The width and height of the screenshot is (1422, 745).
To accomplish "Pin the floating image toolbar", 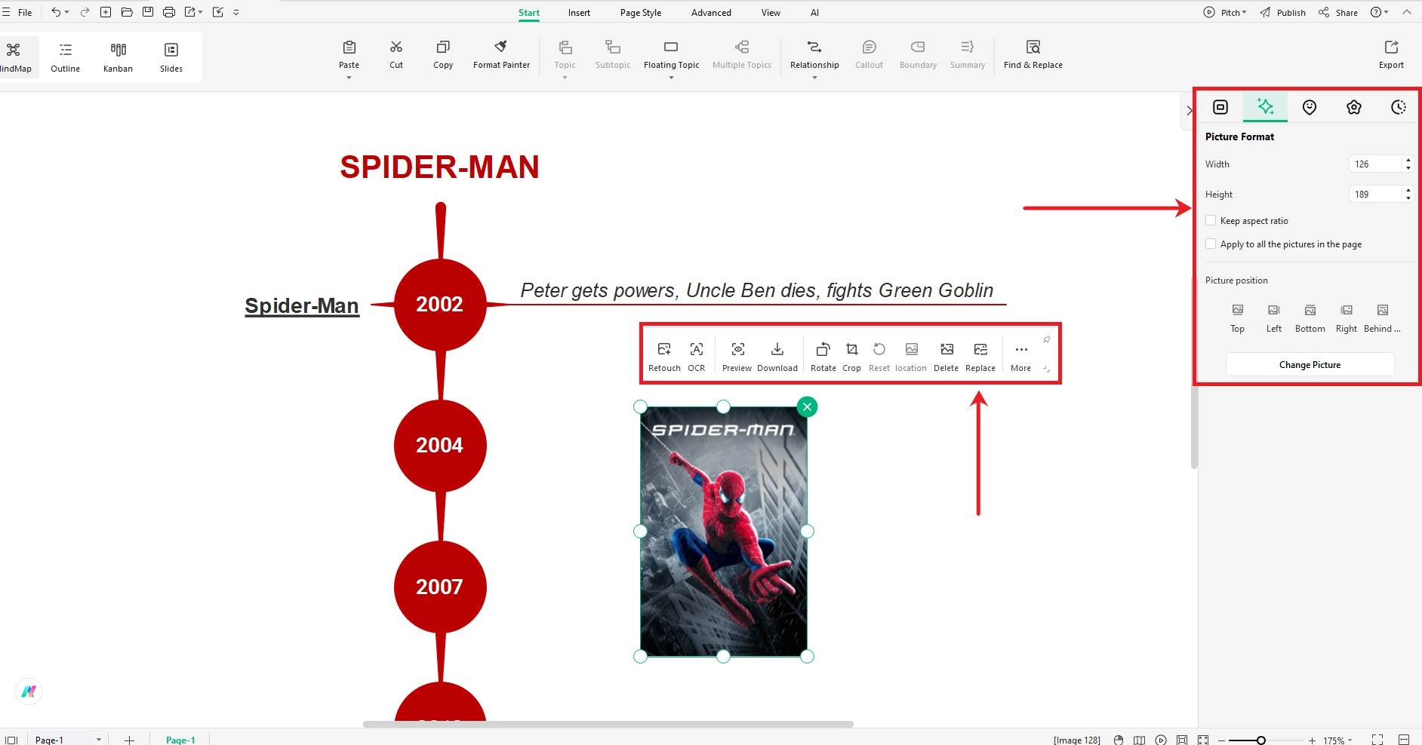I will tap(1046, 340).
